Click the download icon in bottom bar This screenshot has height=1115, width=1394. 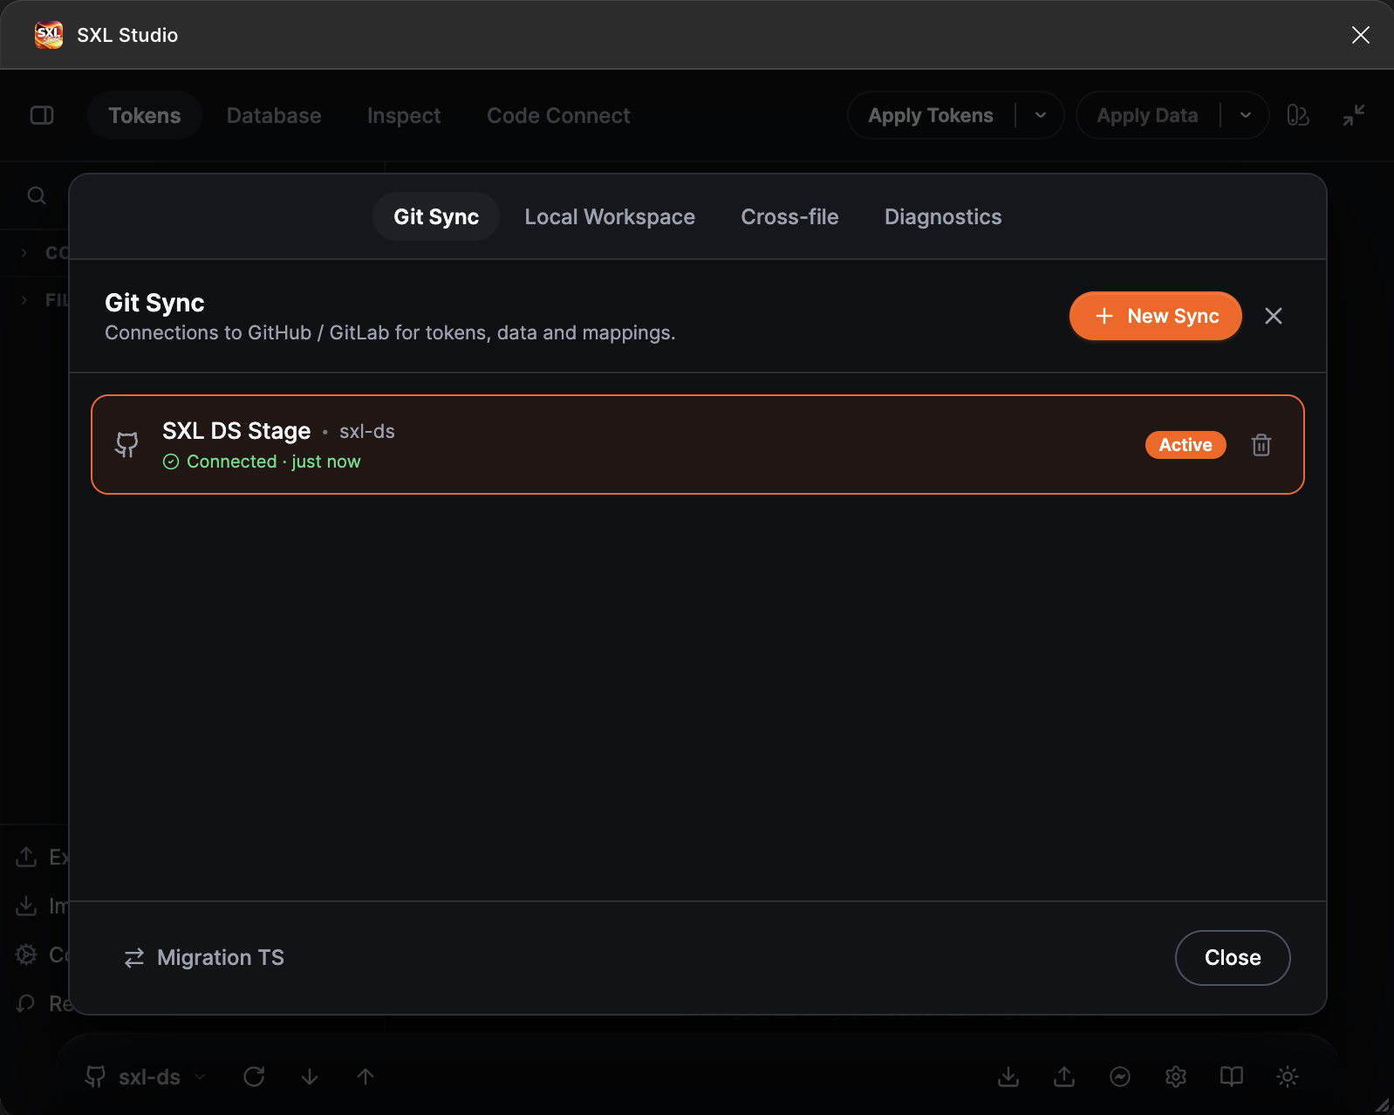click(1008, 1077)
